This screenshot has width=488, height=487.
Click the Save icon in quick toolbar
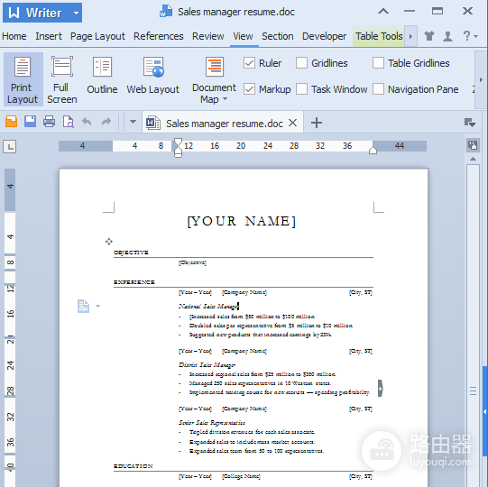coord(30,122)
